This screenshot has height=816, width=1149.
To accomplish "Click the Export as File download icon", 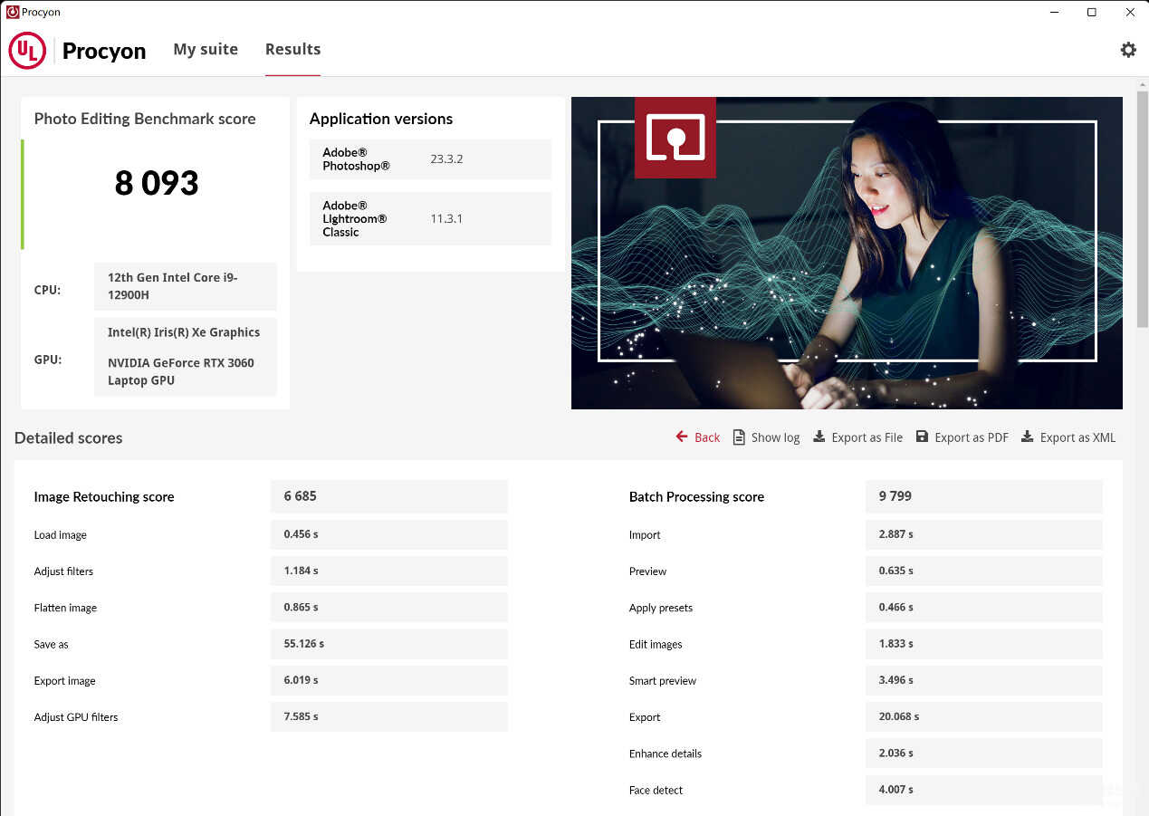I will (x=819, y=437).
